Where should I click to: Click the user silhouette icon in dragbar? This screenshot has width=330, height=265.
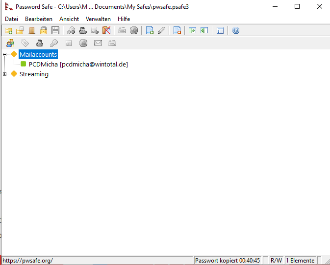40,43
